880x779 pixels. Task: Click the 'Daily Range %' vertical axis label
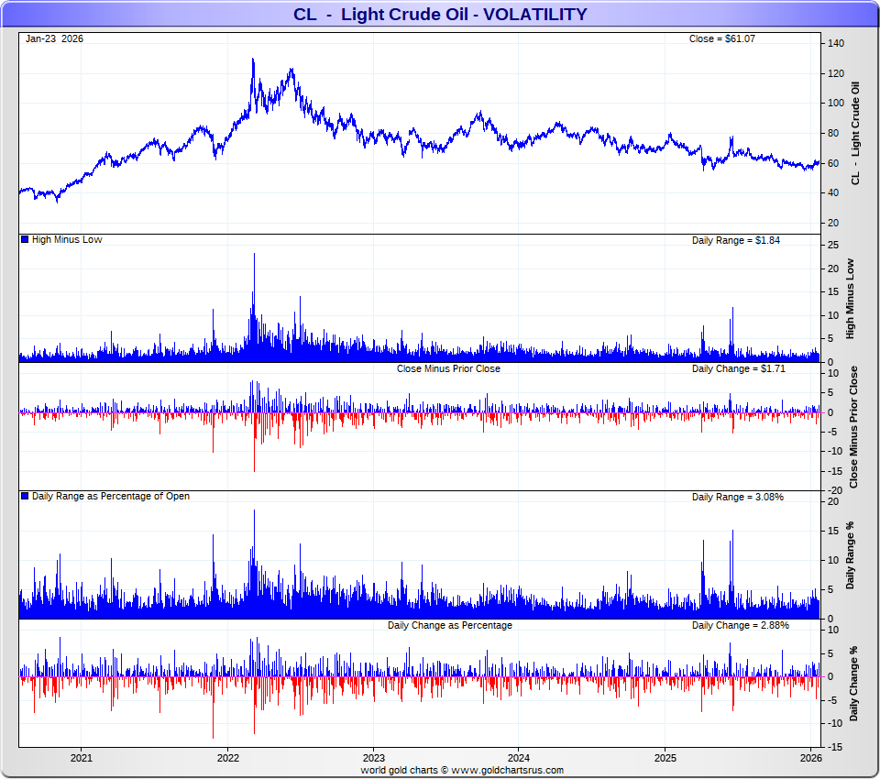[851, 555]
